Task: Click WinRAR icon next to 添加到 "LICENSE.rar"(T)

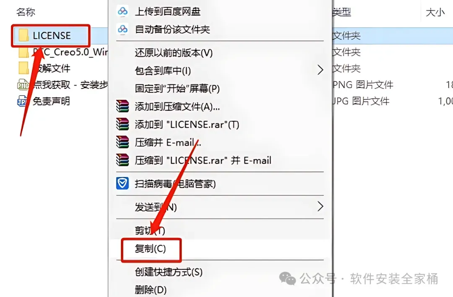Action: click(x=122, y=124)
